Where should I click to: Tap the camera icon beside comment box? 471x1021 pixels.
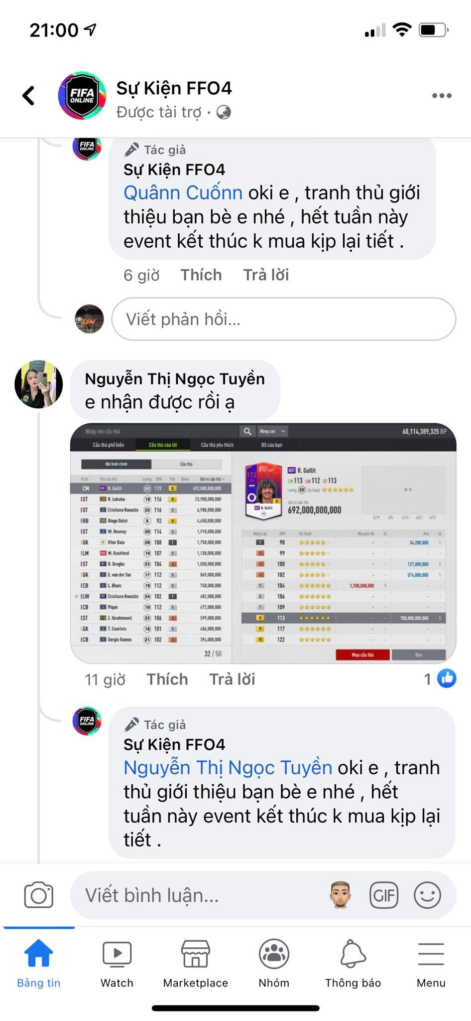(39, 895)
